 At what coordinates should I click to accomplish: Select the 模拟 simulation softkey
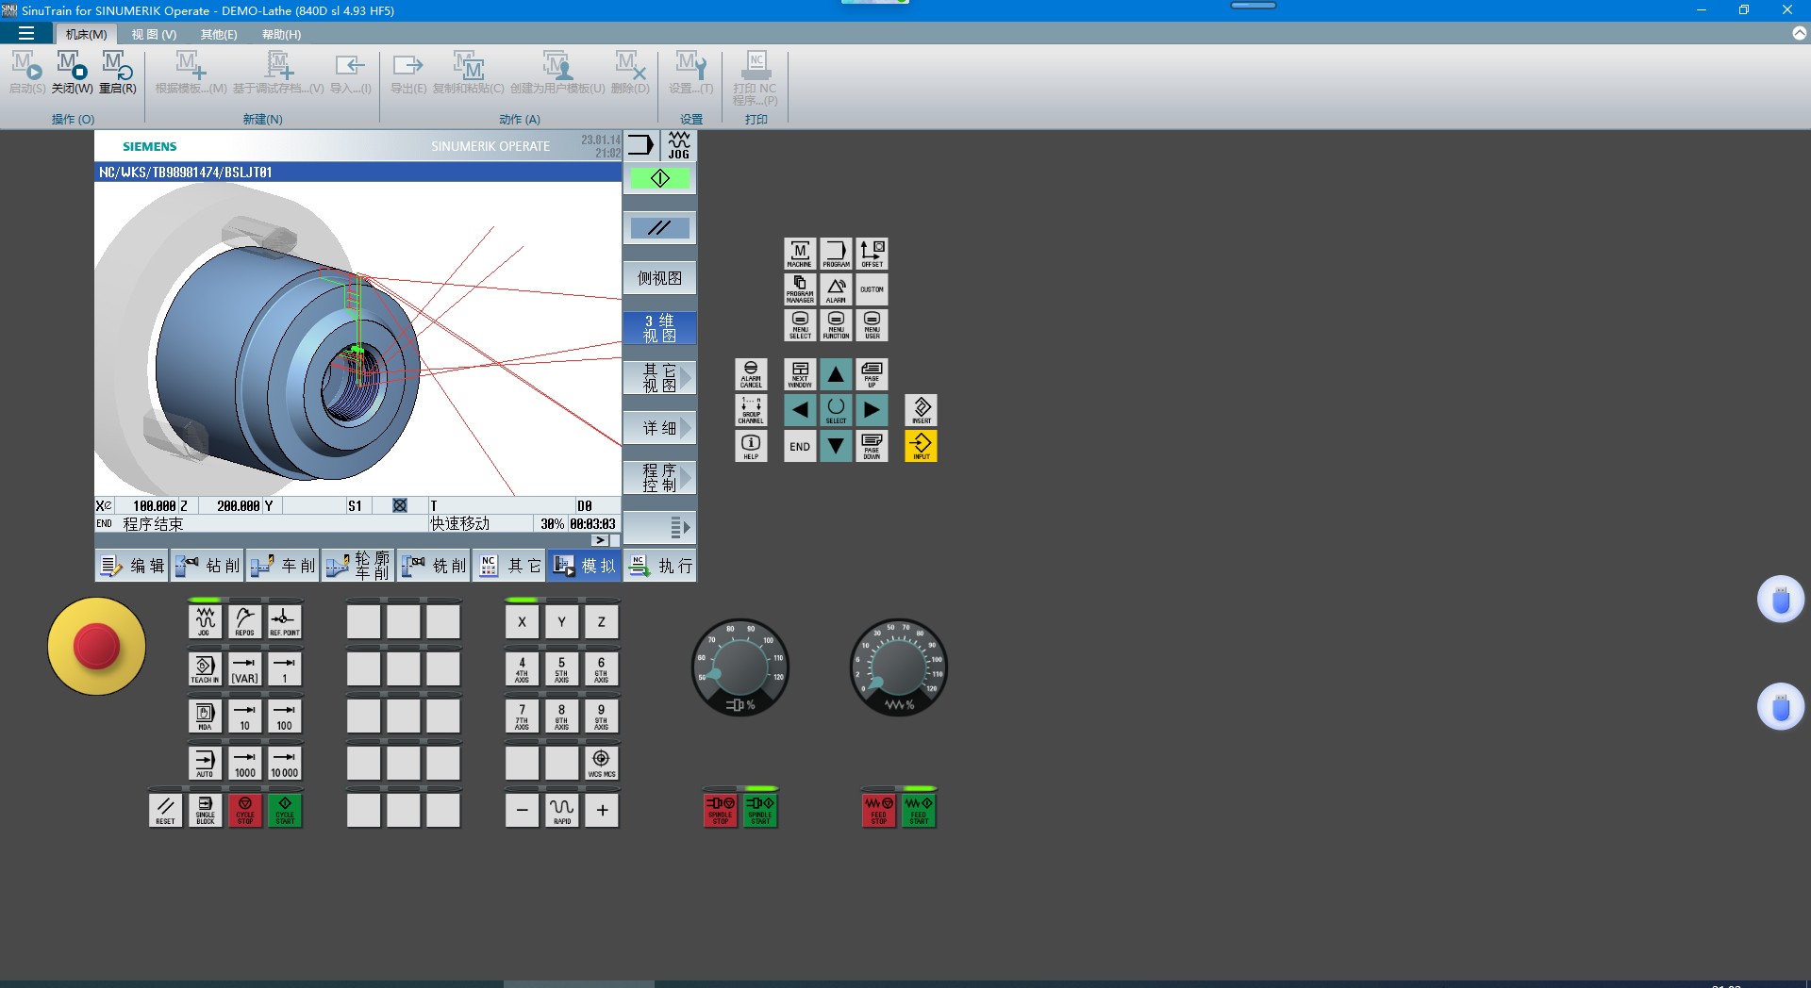click(x=585, y=566)
